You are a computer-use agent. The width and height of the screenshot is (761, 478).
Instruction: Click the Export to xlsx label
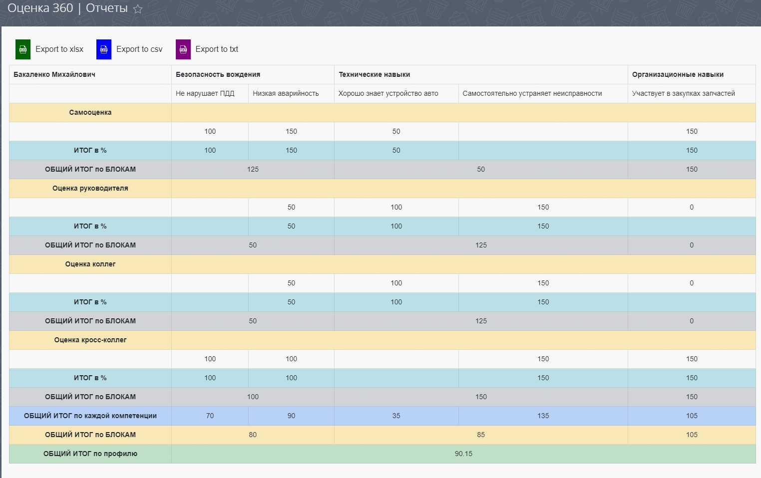(59, 49)
